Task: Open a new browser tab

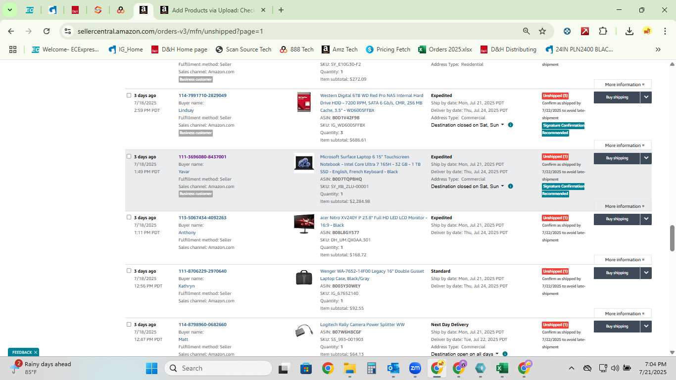Action: (x=281, y=10)
